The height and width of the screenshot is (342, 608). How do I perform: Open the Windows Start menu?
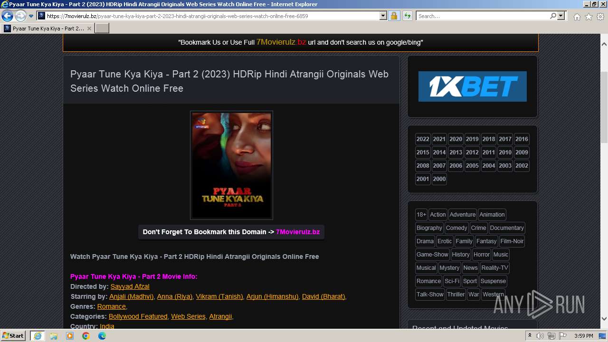13,335
